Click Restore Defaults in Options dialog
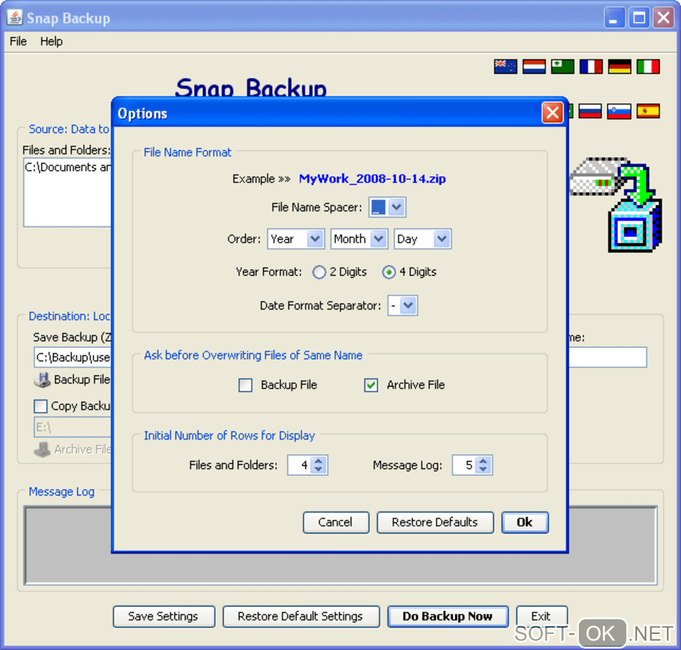Viewport: 681px width, 650px height. tap(435, 522)
